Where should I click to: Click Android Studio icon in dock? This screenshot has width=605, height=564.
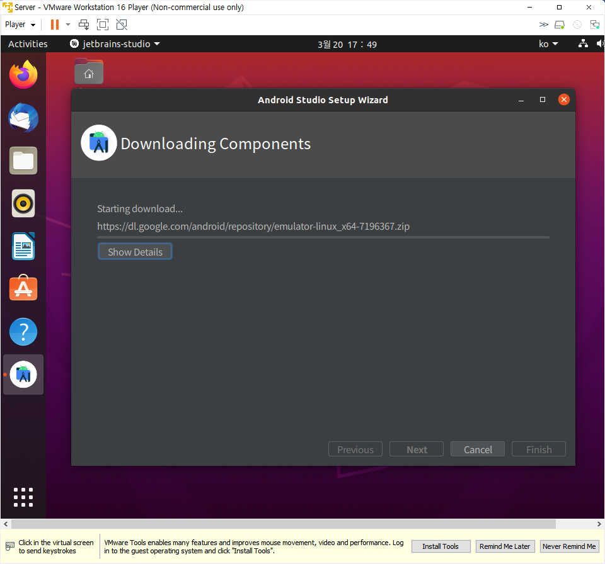[x=23, y=375]
